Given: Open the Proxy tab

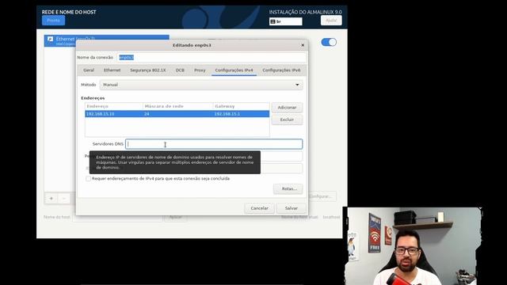Looking at the screenshot, I should (x=200, y=70).
